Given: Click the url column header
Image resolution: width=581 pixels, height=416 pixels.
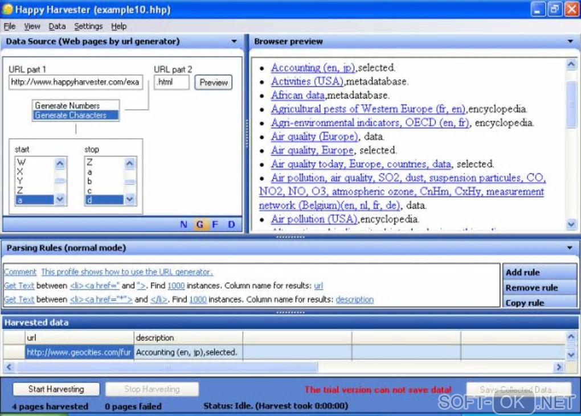Looking at the screenshot, I should click(79, 337).
